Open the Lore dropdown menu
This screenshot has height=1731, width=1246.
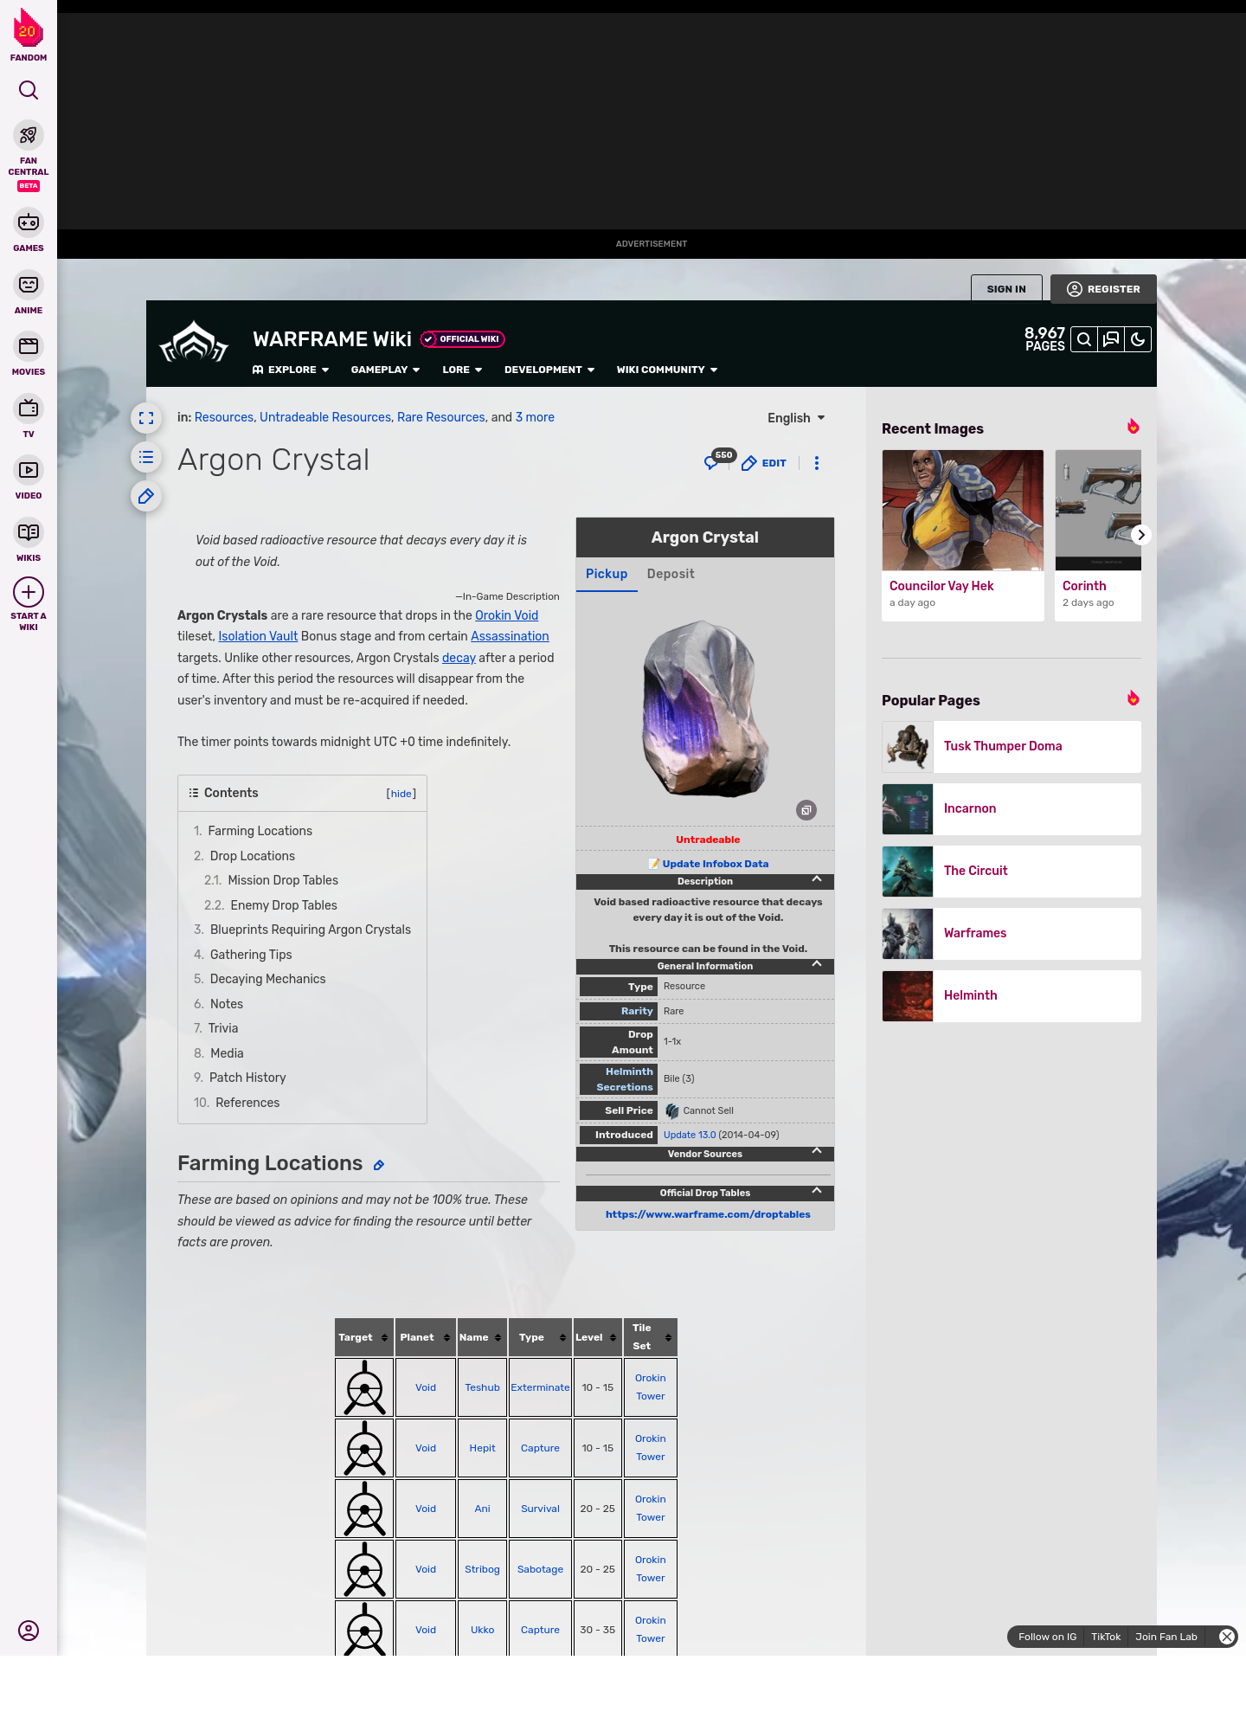pos(462,370)
